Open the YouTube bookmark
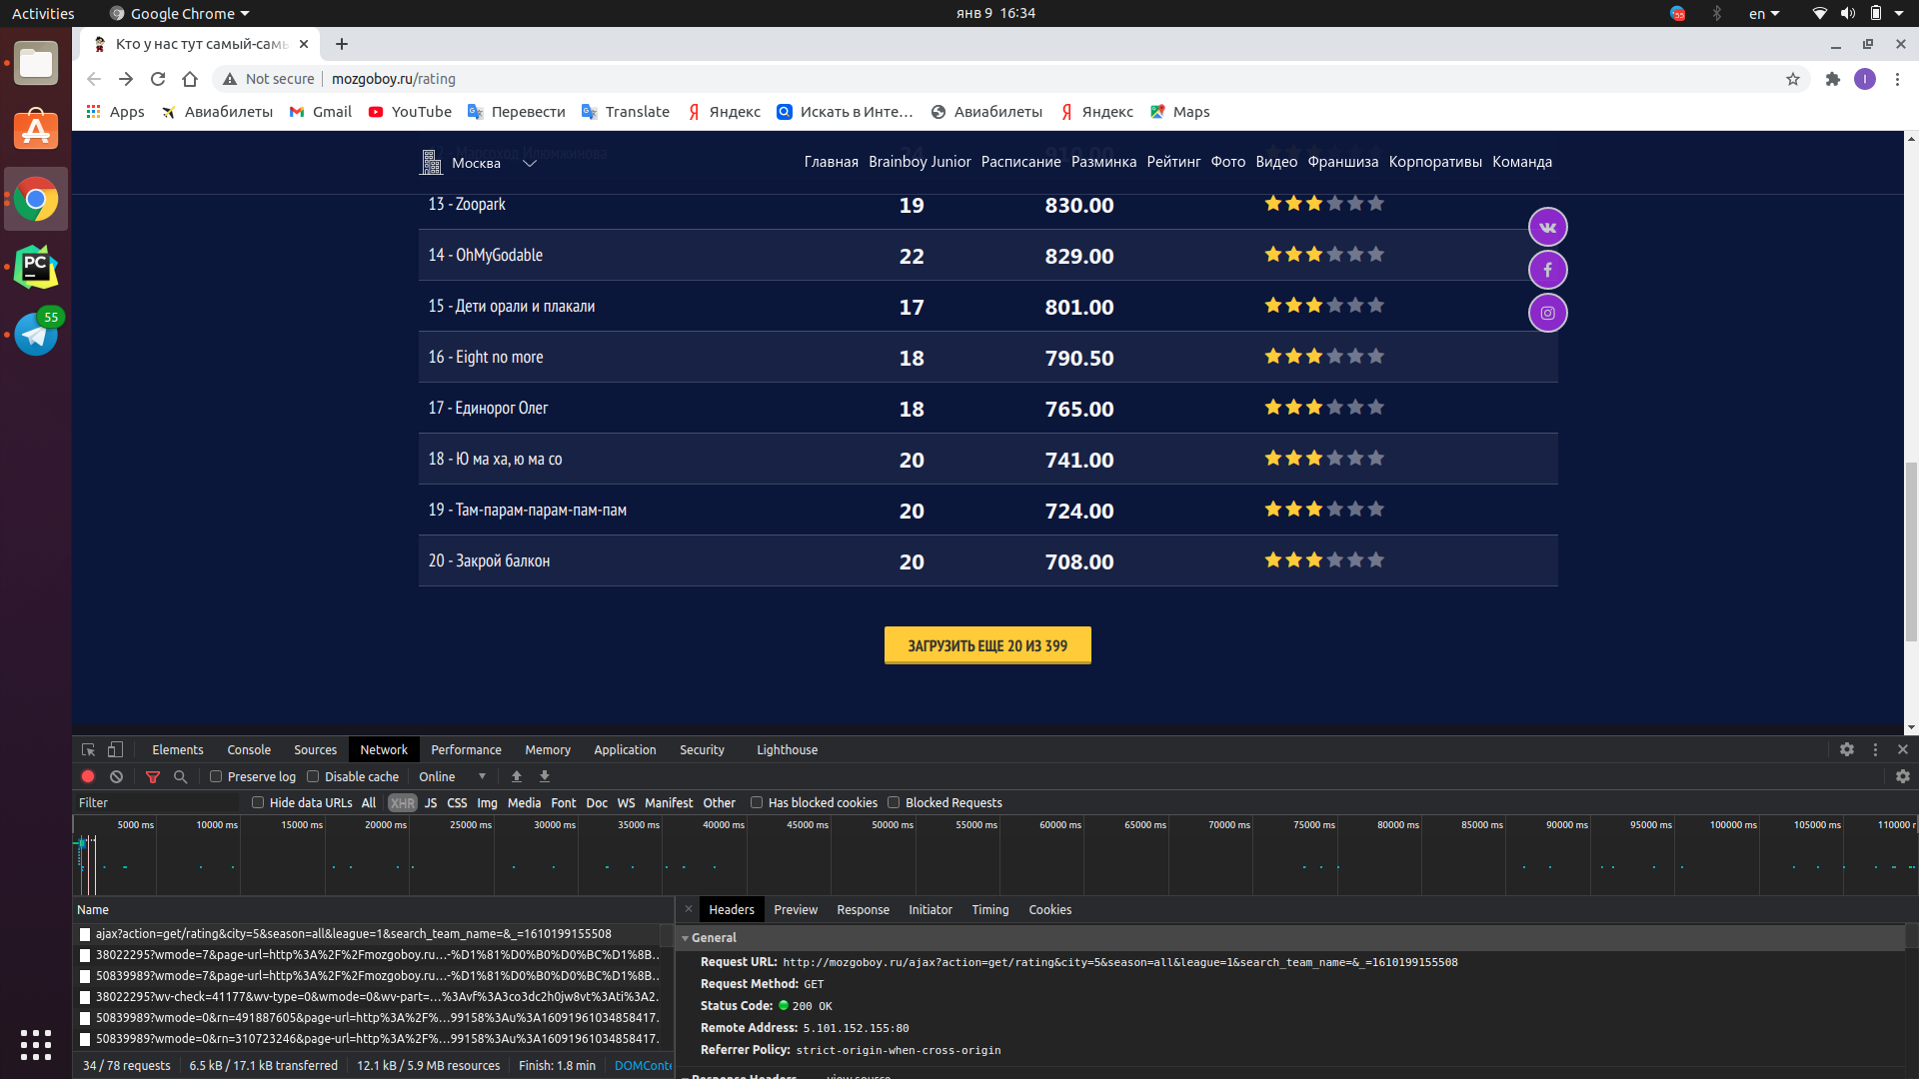 pyautogui.click(x=410, y=112)
